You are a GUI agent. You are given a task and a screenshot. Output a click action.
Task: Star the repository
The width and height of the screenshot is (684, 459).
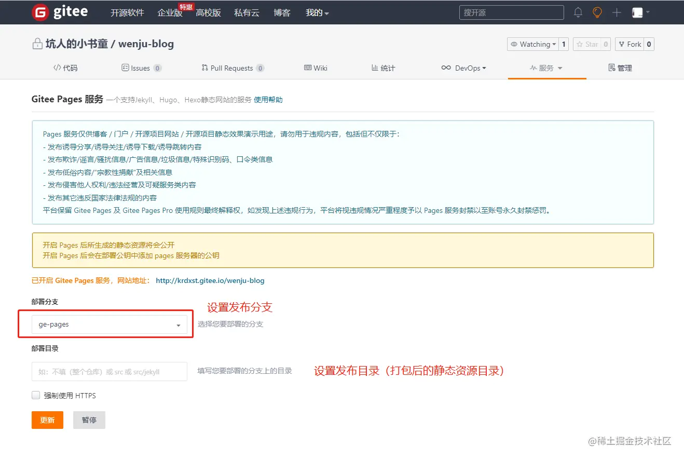(x=586, y=44)
